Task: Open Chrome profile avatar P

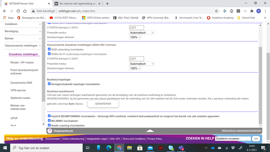Action: tap(258, 11)
